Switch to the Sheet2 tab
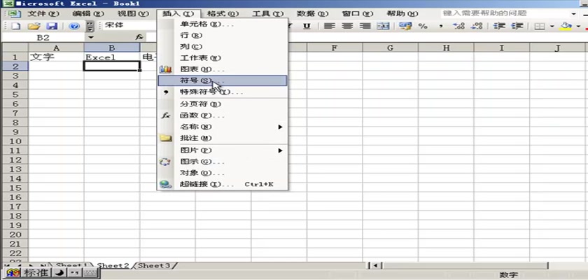The height and width of the screenshot is (280, 588). pyautogui.click(x=113, y=265)
